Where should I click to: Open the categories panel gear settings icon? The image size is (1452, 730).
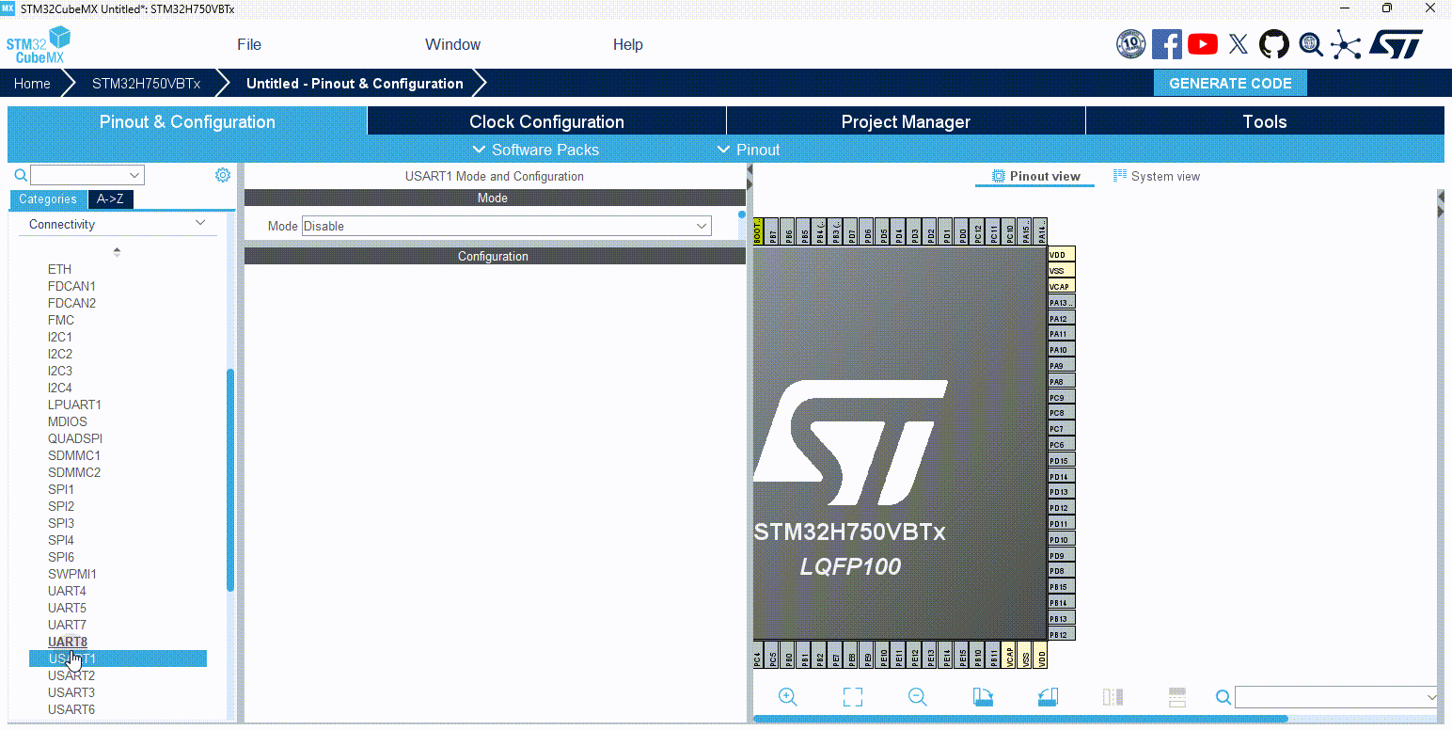coord(223,175)
